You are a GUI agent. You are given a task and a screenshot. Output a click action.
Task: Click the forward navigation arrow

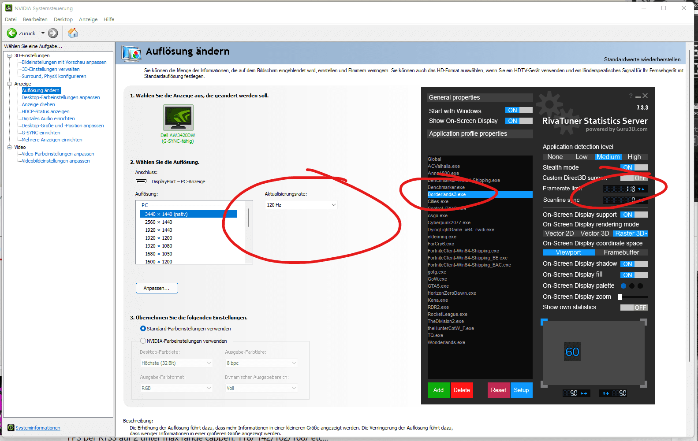click(53, 33)
